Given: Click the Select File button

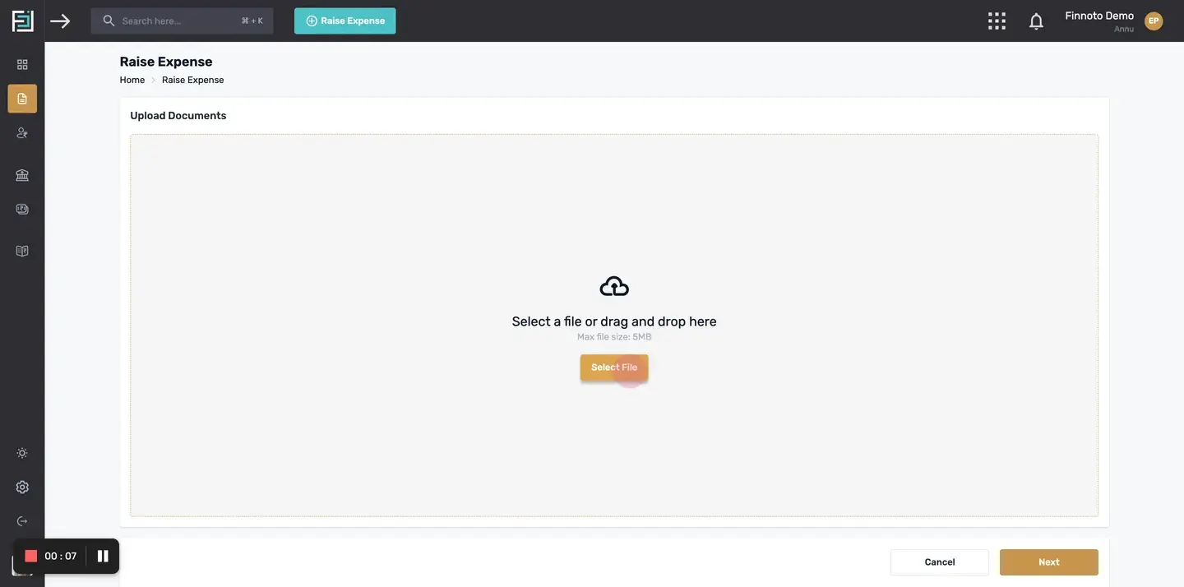Looking at the screenshot, I should tap(614, 367).
